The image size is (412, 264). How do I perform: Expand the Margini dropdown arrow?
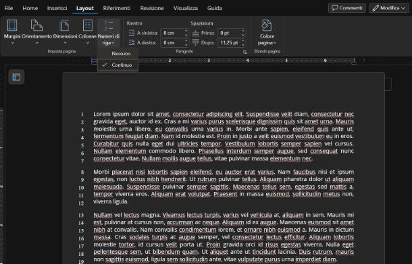(12, 43)
